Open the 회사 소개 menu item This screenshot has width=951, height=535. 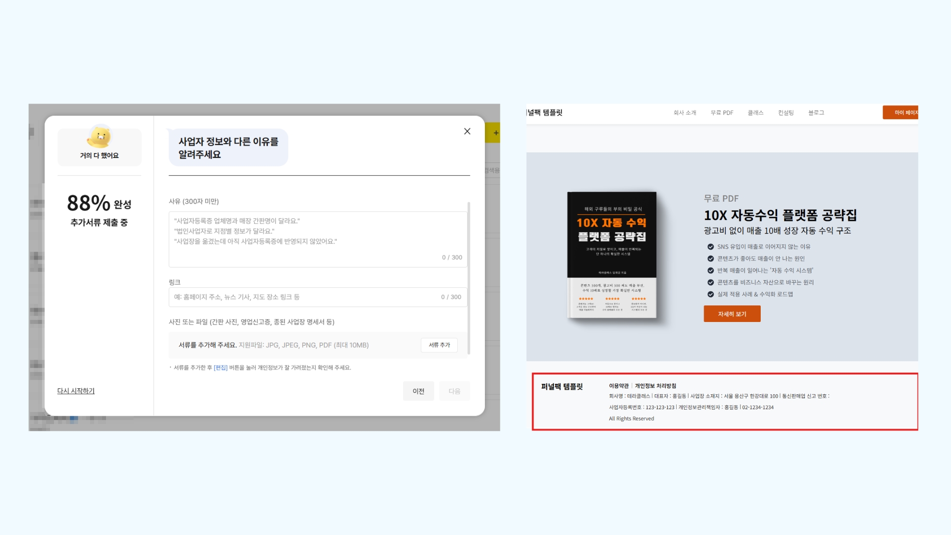pyautogui.click(x=685, y=113)
